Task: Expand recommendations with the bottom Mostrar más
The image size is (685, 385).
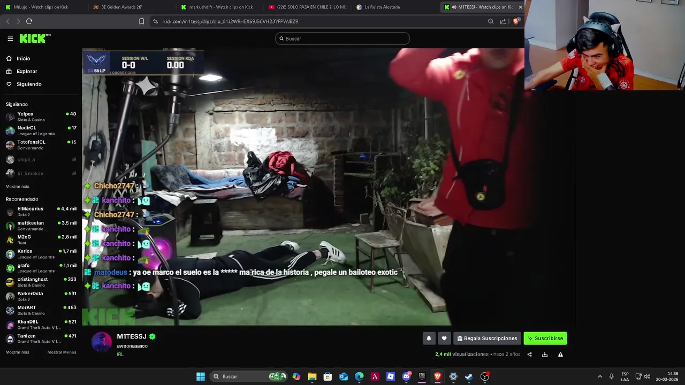Action: coord(18,352)
